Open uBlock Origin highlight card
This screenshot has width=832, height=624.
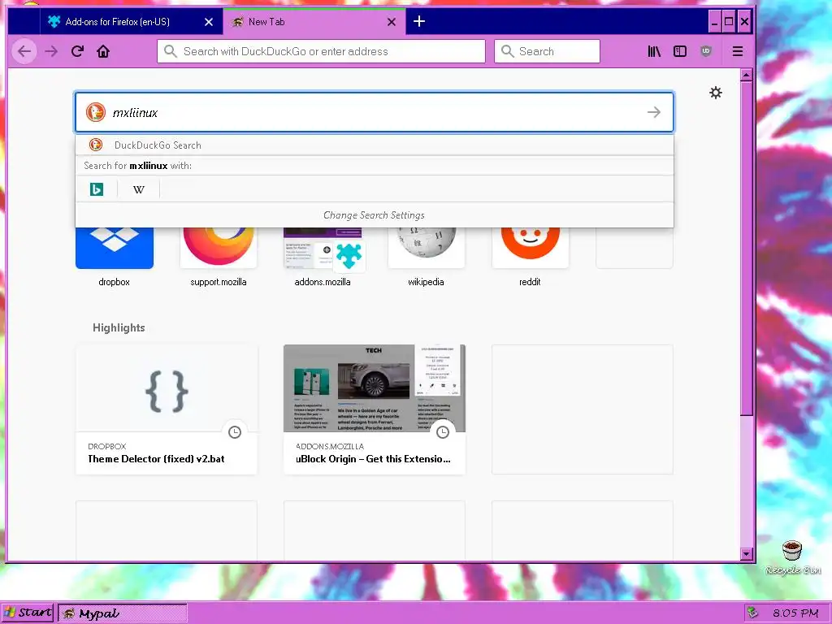coord(374,409)
